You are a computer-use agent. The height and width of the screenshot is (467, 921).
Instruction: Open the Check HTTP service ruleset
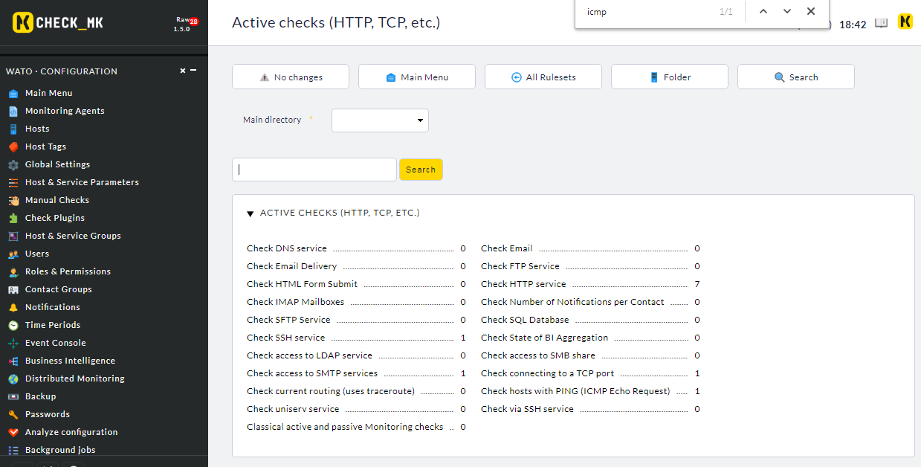pos(523,283)
